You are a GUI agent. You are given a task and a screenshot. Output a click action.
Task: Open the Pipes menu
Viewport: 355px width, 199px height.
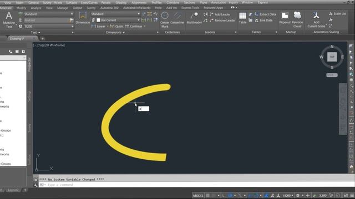[204, 2]
